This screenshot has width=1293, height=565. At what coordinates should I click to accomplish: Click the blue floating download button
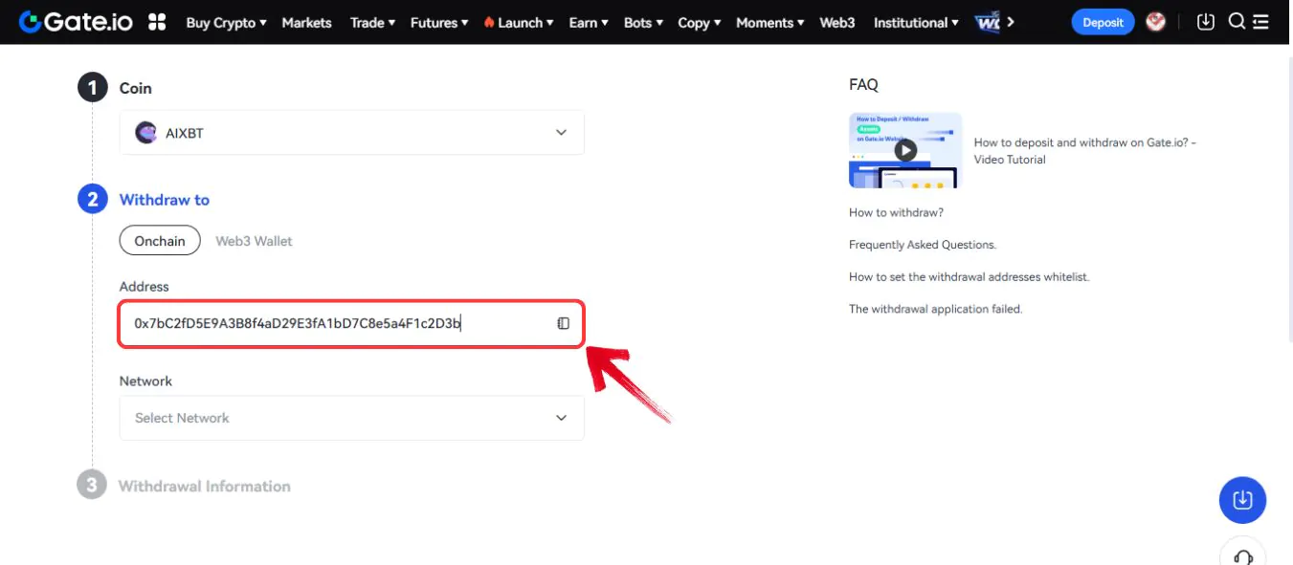click(x=1242, y=499)
